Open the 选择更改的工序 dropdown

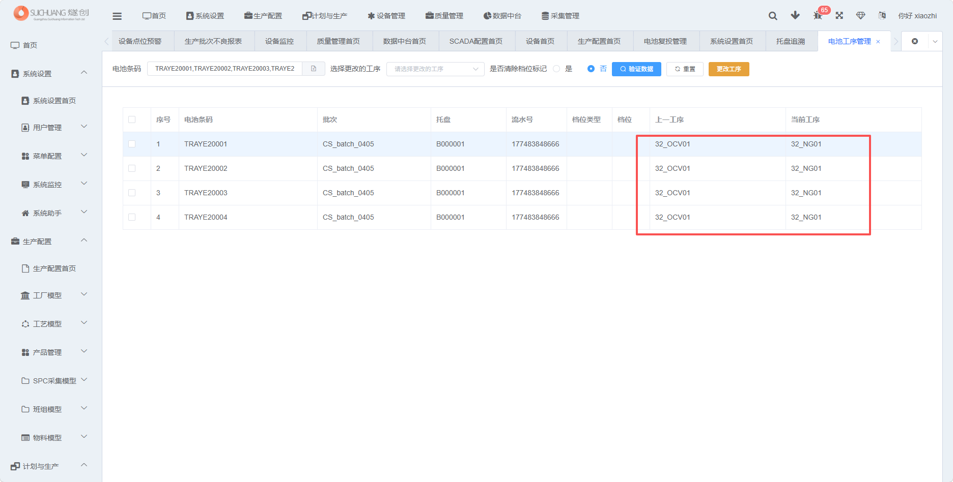tap(435, 69)
